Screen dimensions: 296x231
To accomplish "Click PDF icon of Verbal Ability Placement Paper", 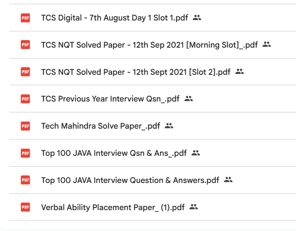I will coord(25,207).
